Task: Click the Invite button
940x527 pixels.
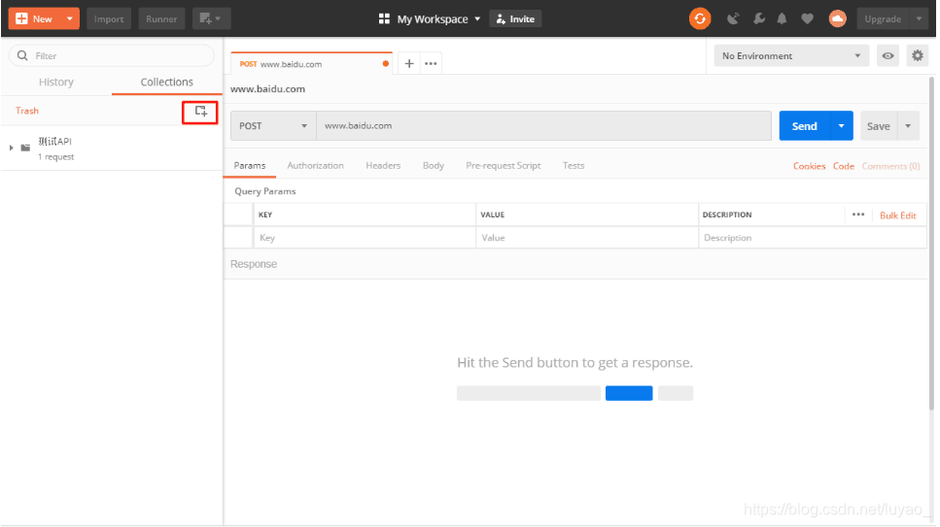Action: coord(515,19)
